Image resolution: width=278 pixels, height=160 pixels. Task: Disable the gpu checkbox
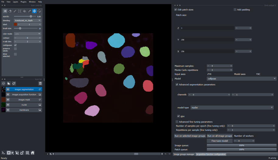click(178, 116)
